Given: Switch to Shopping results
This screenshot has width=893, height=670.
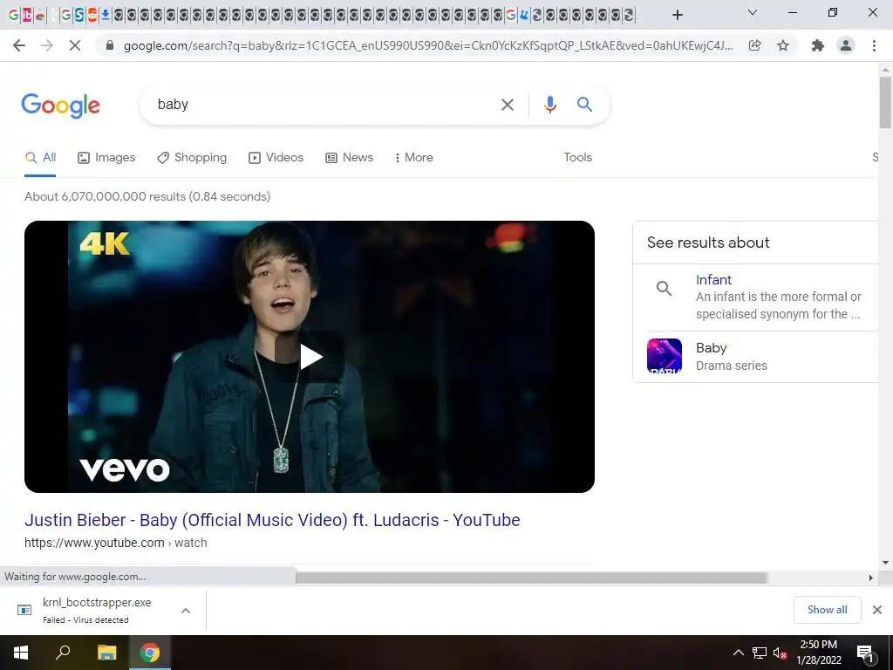Looking at the screenshot, I should (192, 158).
